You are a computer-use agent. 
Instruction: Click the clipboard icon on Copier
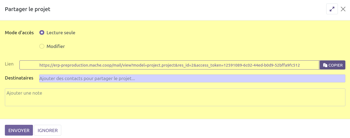(325, 65)
